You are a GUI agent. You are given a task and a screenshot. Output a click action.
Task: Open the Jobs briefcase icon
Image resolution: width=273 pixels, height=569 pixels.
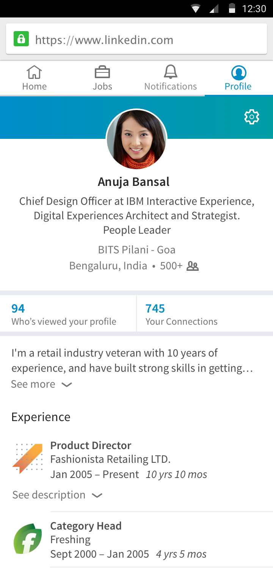click(x=102, y=72)
